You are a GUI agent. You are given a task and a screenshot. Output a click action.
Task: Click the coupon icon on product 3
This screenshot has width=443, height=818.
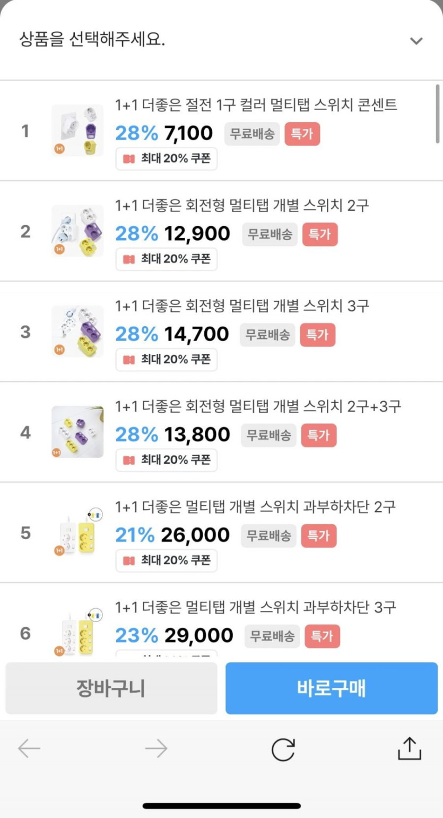(129, 360)
